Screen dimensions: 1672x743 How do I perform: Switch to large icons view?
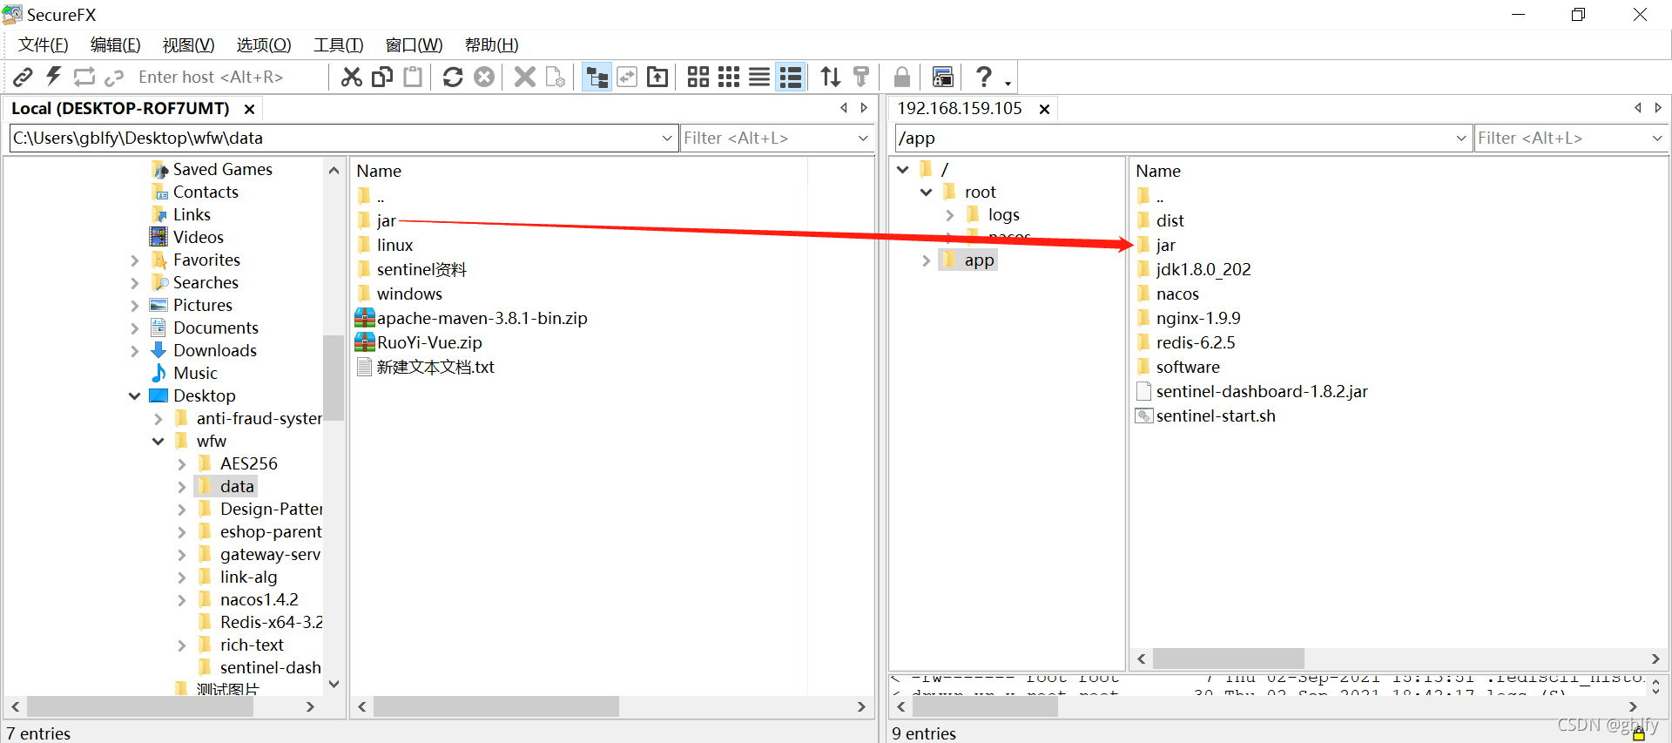click(x=698, y=78)
